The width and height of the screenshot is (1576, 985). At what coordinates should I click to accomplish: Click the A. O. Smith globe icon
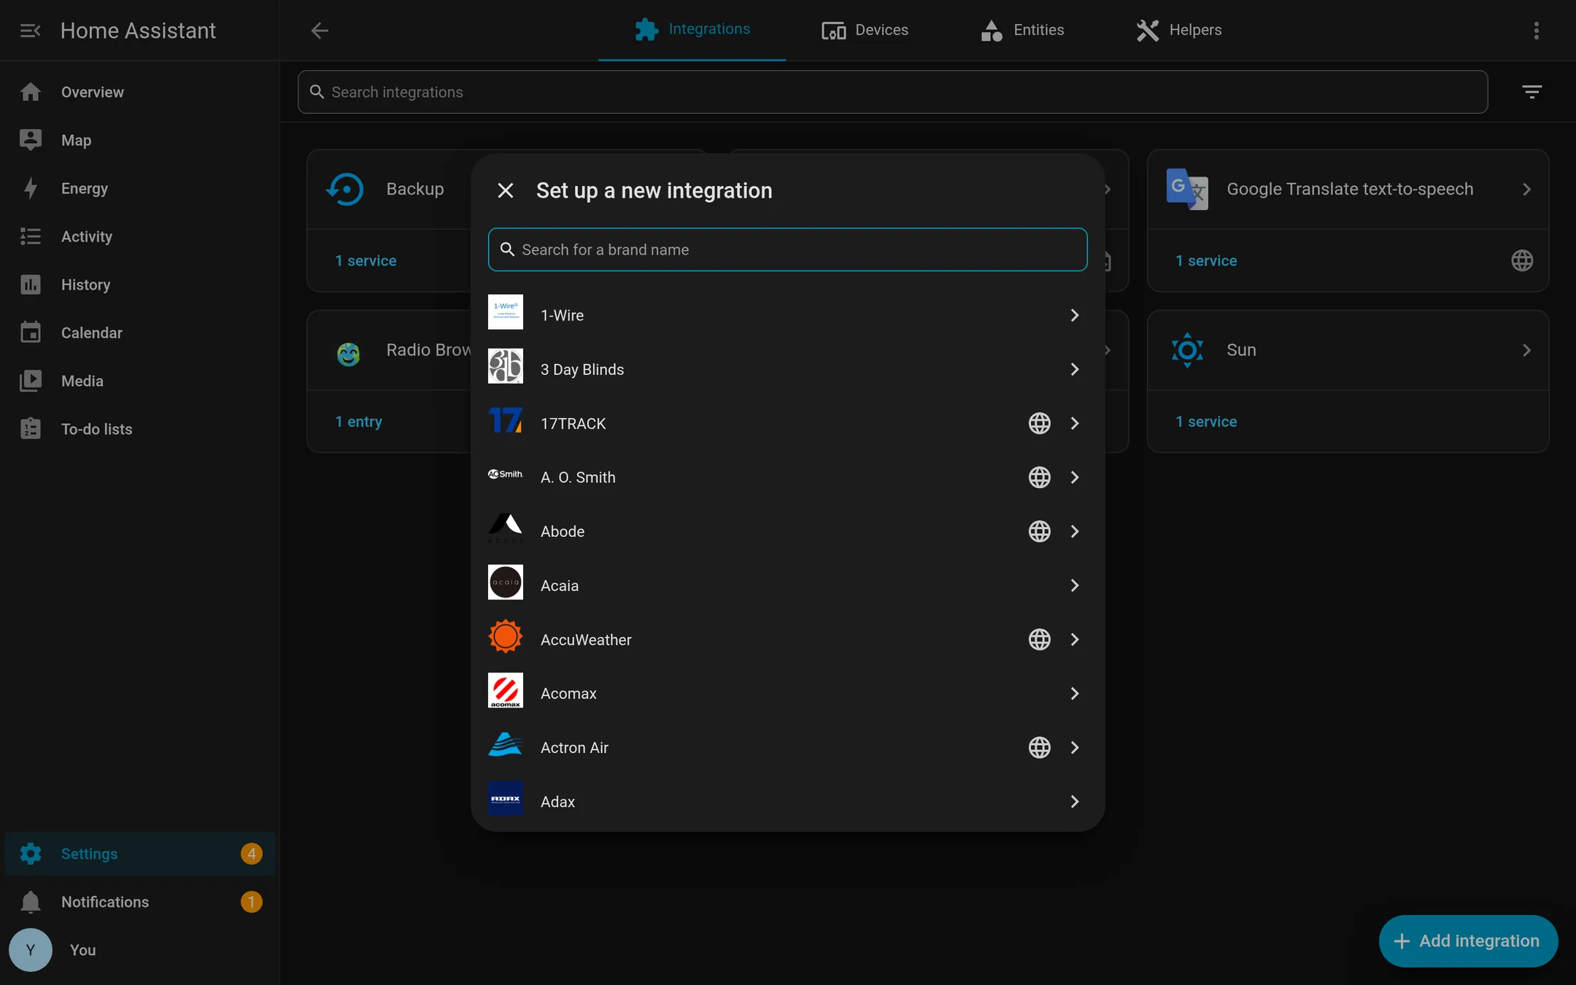point(1040,477)
